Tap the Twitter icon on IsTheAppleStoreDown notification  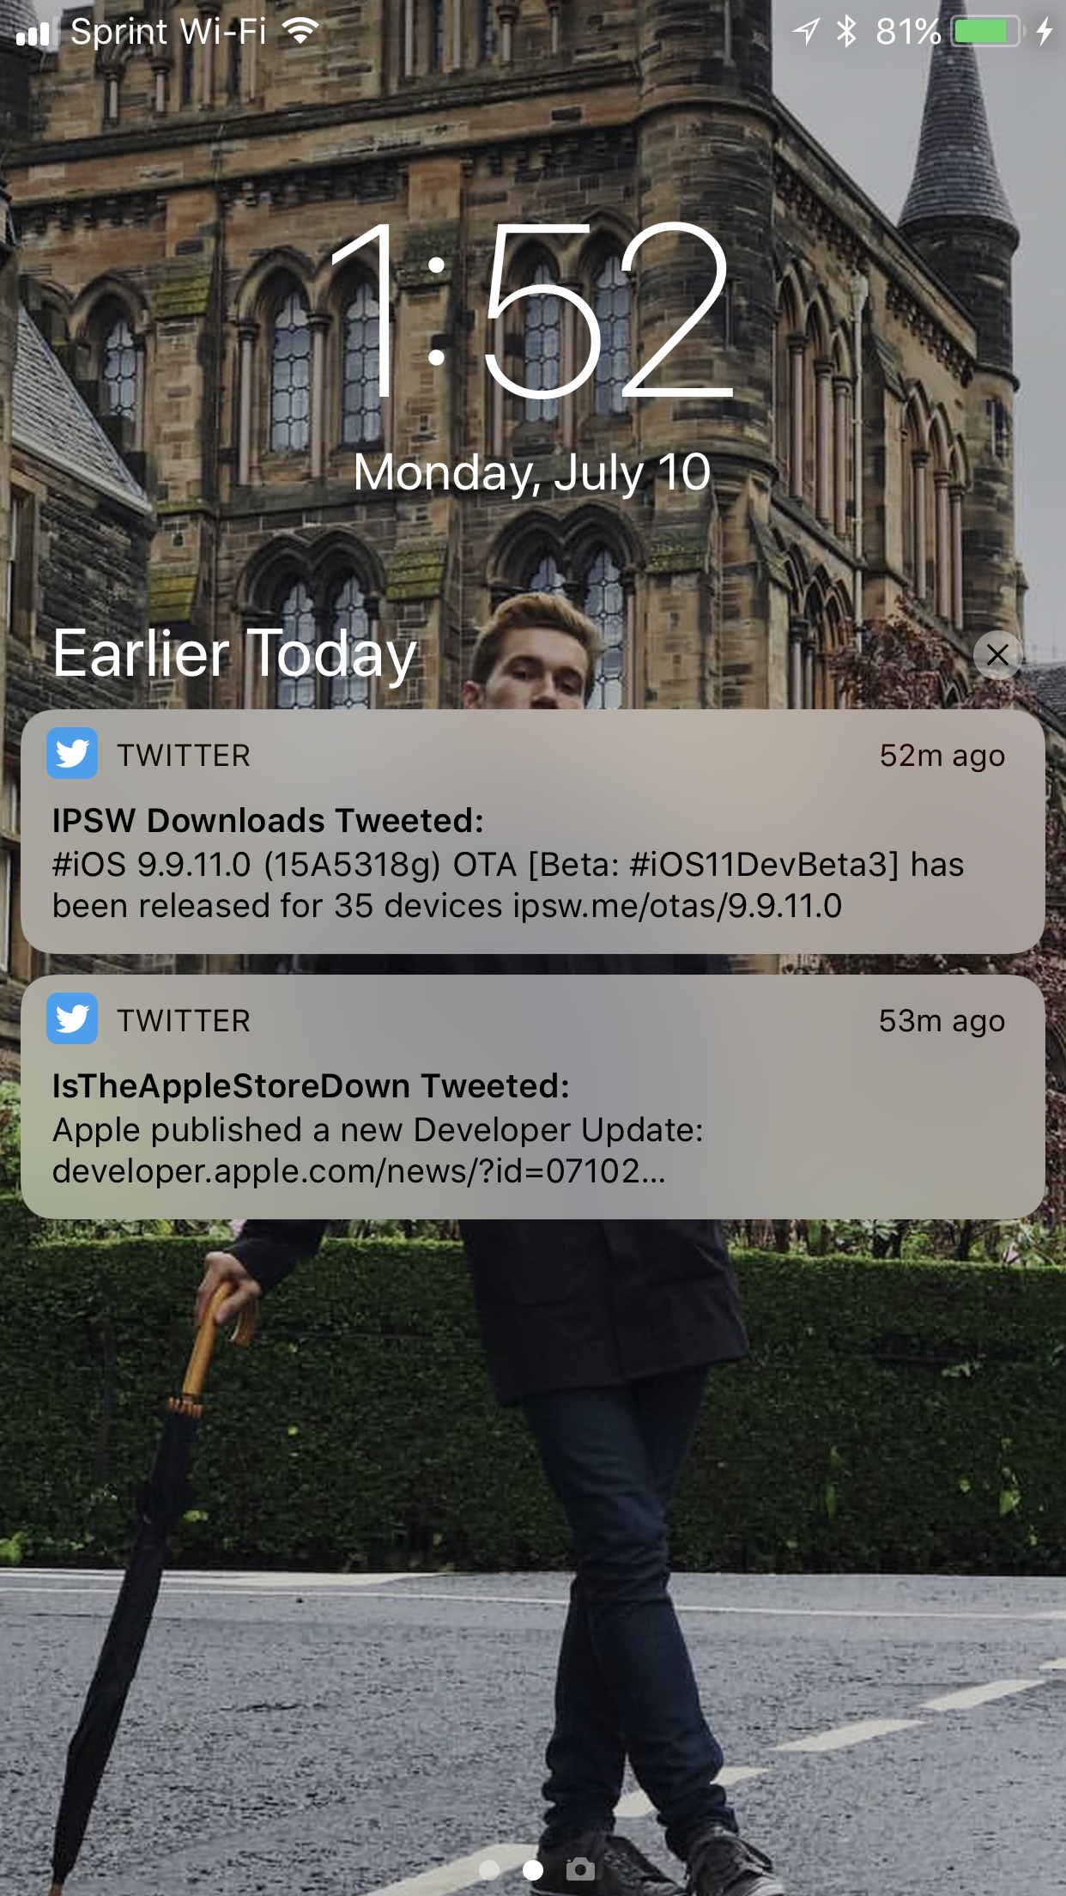[72, 1019]
